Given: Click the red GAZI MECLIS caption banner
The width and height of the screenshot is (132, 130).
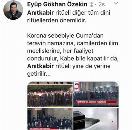Looking at the screenshot, I should point(43,128).
